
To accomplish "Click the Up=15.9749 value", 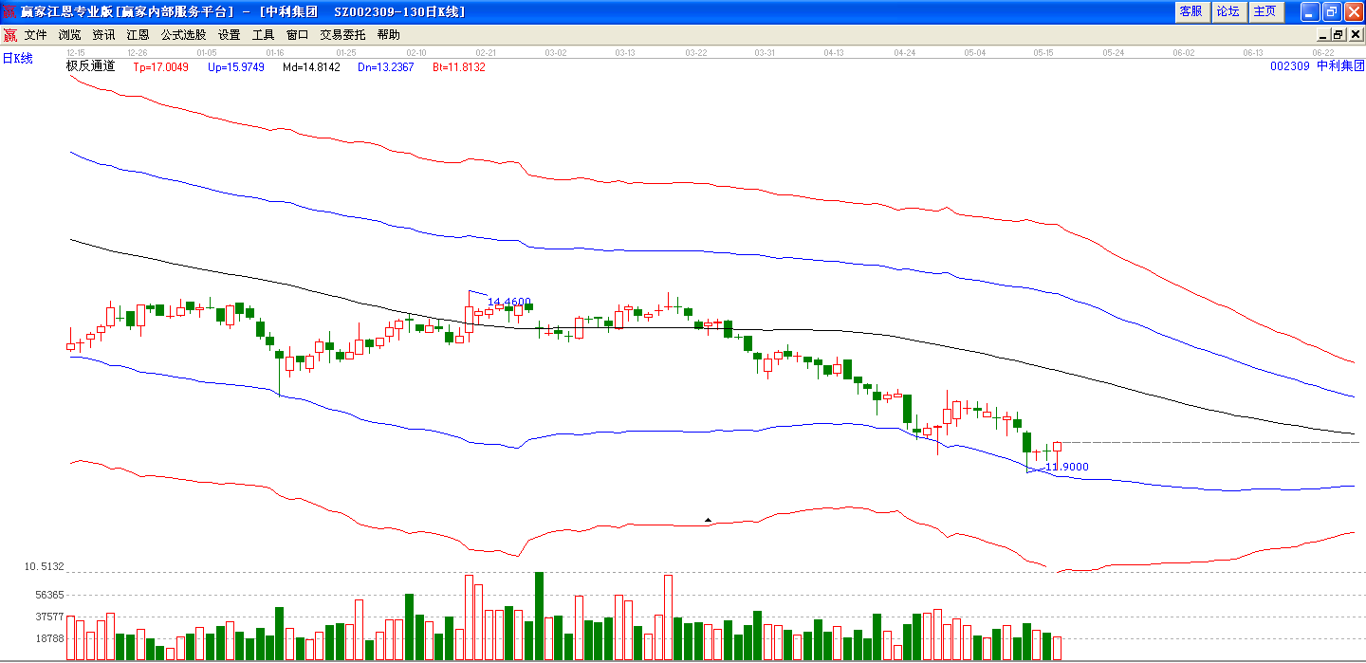I will [235, 67].
